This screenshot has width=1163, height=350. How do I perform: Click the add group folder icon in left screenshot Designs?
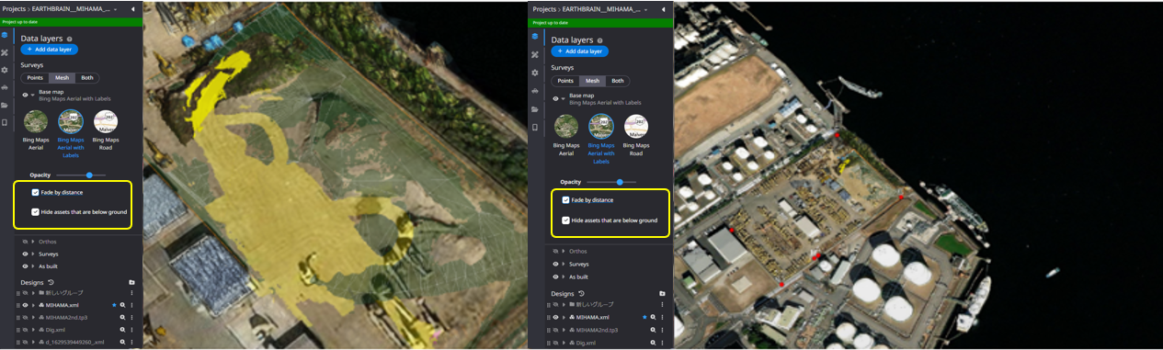coord(131,282)
